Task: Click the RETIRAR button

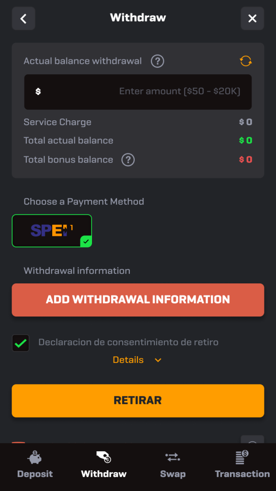Action: point(138,401)
